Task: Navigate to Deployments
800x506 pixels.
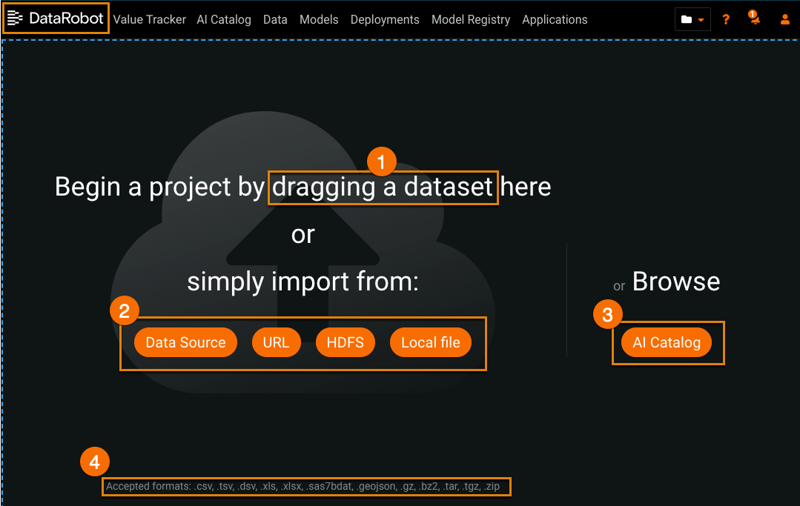Action: click(385, 20)
